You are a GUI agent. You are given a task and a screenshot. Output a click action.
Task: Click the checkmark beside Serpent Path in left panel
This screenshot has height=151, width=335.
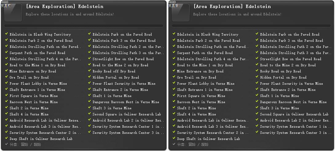[6, 52]
